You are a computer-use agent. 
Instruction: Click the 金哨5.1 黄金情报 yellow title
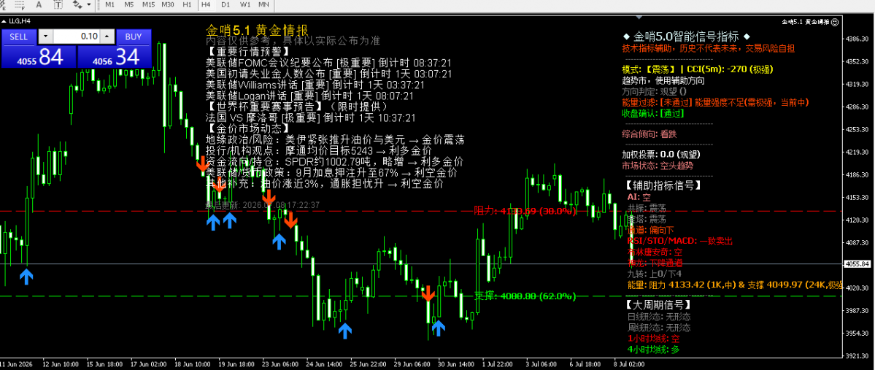(x=258, y=30)
